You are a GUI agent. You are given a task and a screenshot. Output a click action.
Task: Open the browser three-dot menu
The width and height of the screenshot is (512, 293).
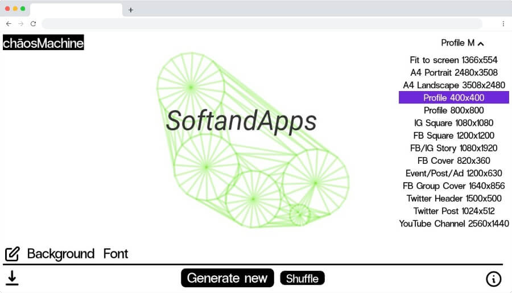pyautogui.click(x=503, y=23)
